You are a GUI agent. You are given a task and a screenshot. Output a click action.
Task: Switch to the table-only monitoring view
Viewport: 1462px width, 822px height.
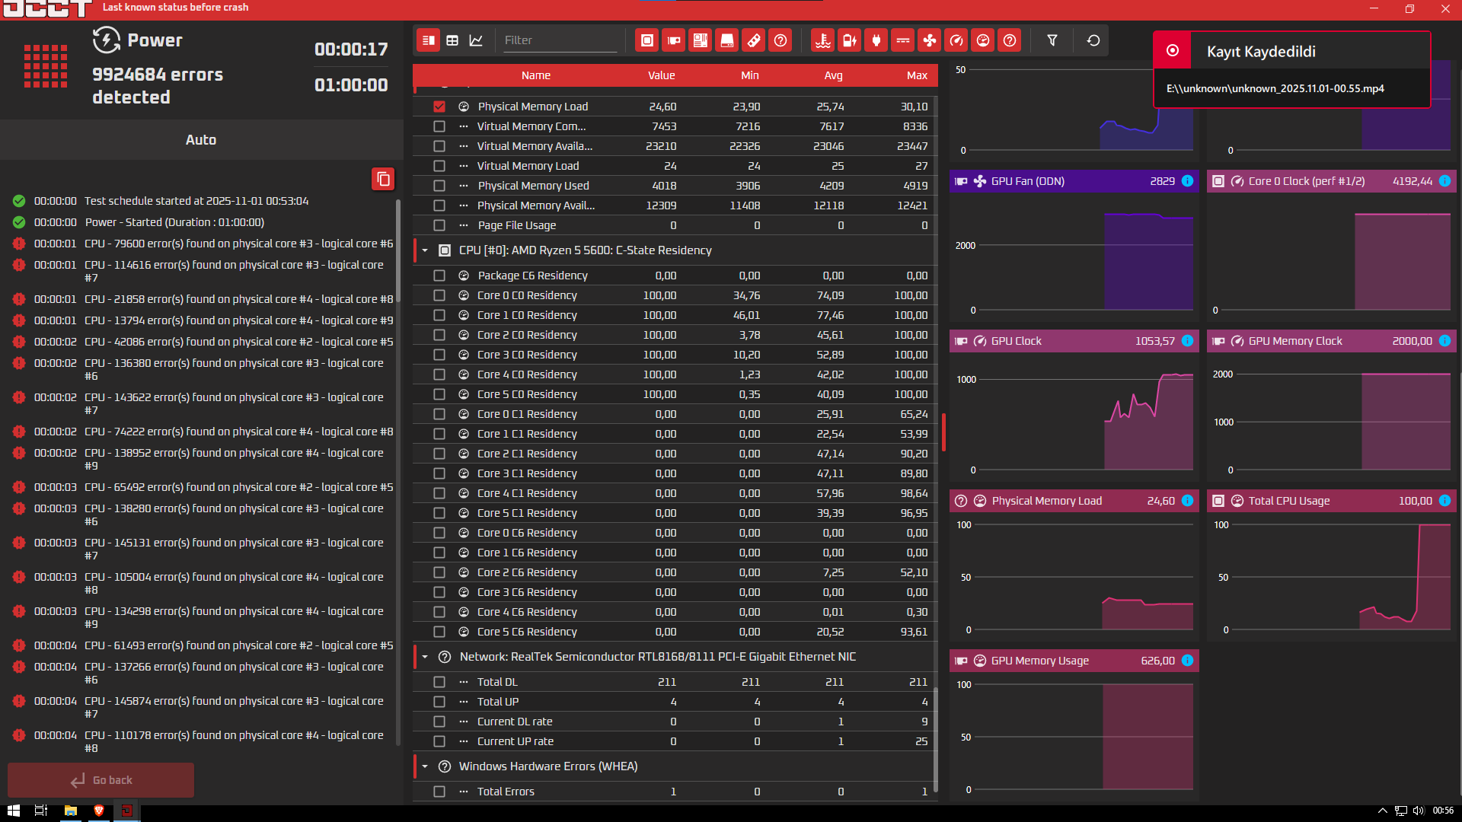[452, 40]
